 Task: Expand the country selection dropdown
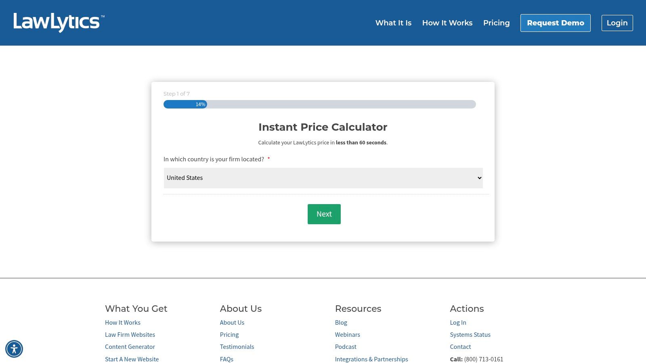click(478, 178)
